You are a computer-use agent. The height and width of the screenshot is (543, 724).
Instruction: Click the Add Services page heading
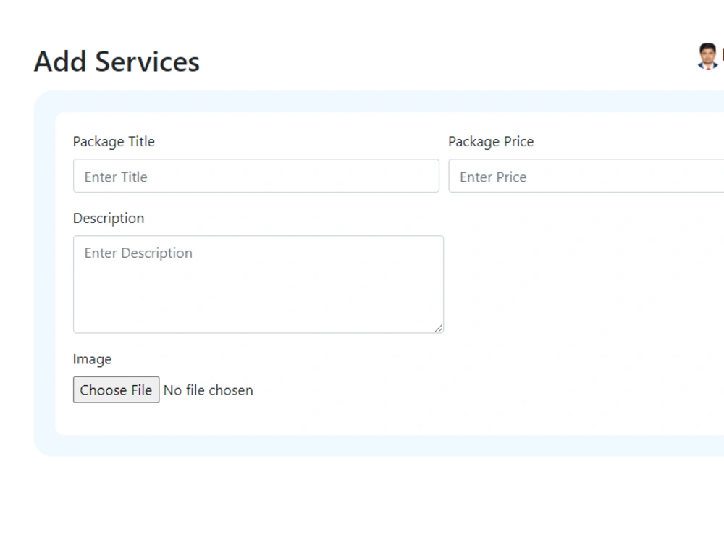click(117, 62)
